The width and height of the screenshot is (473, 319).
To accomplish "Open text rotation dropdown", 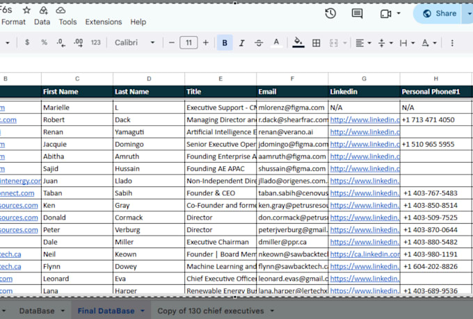I will [x=429, y=43].
